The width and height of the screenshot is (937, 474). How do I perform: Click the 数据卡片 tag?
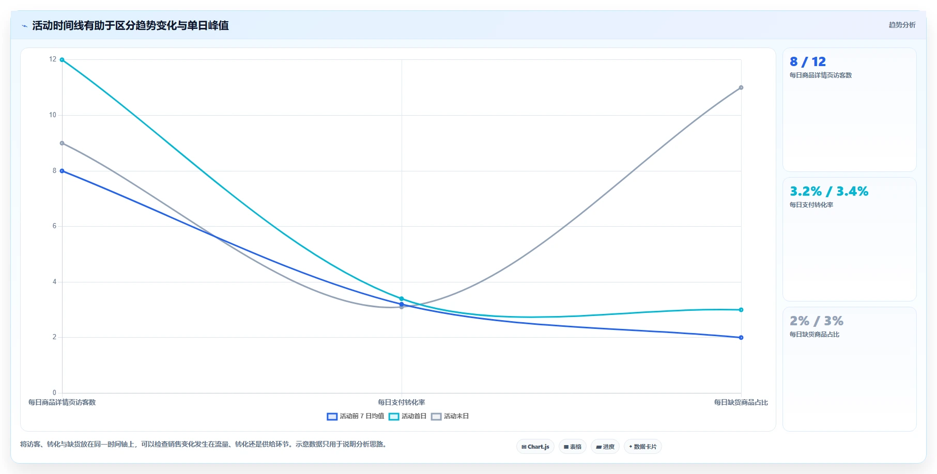pyautogui.click(x=643, y=447)
